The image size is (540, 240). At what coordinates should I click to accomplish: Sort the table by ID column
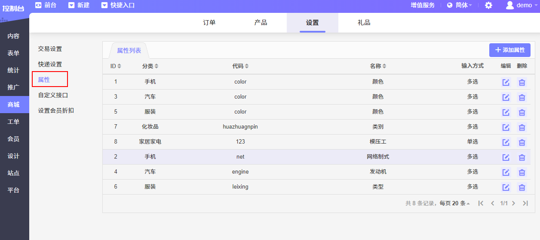116,66
